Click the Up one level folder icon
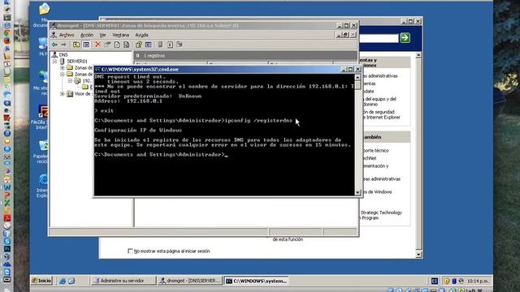This screenshot has height=292, width=520. pos(76,45)
